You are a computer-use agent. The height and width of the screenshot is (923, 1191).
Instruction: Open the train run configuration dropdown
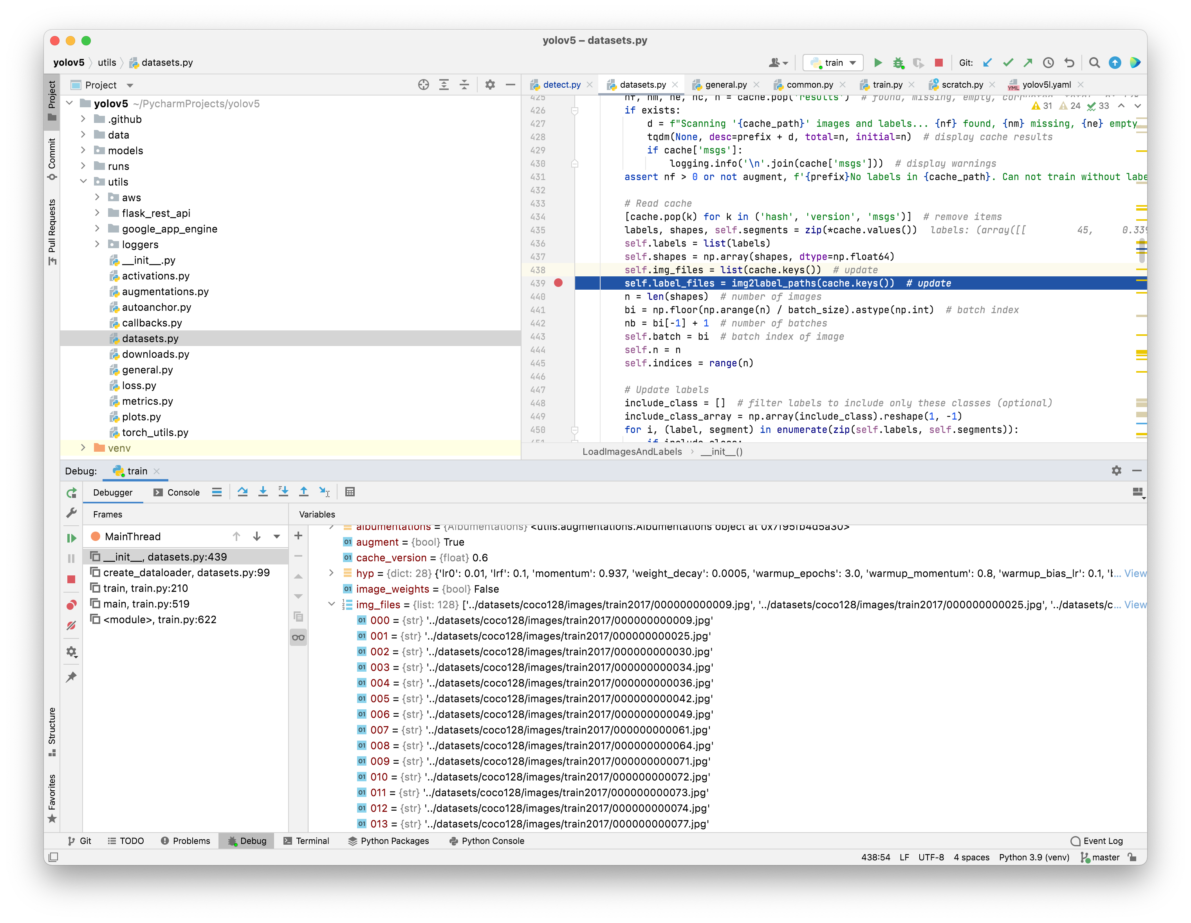[854, 62]
